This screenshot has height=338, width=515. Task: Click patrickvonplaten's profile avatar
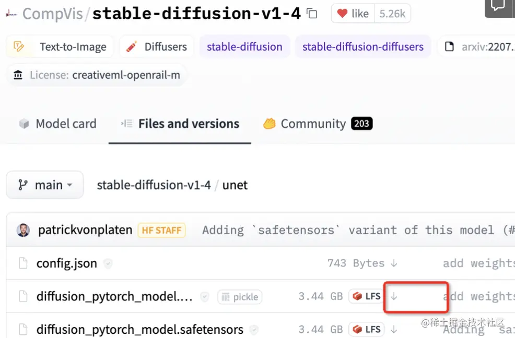(x=24, y=230)
